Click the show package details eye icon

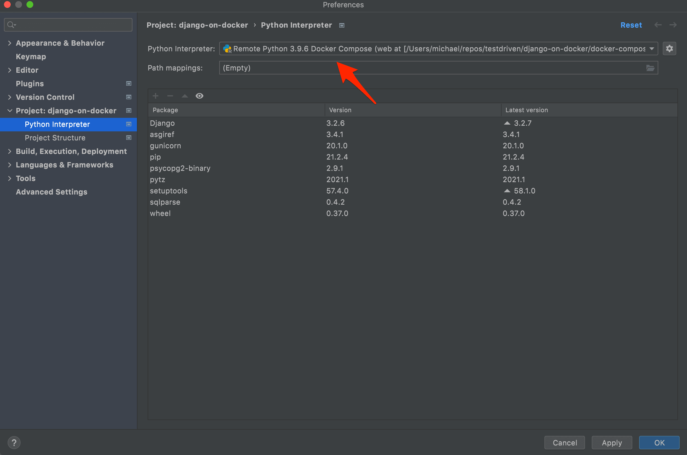[x=200, y=96]
